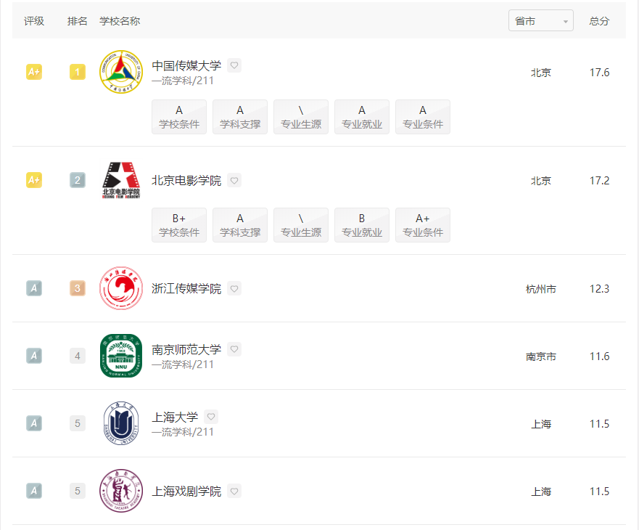Favorite 浙江传媒学院 with heart icon
Screen dimensions: 639x530
234,288
